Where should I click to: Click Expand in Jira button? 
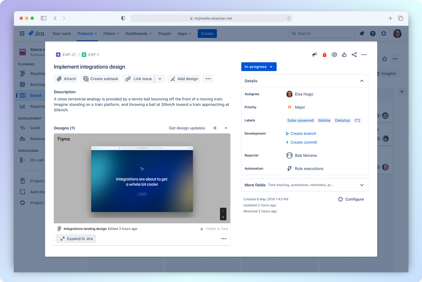point(76,239)
